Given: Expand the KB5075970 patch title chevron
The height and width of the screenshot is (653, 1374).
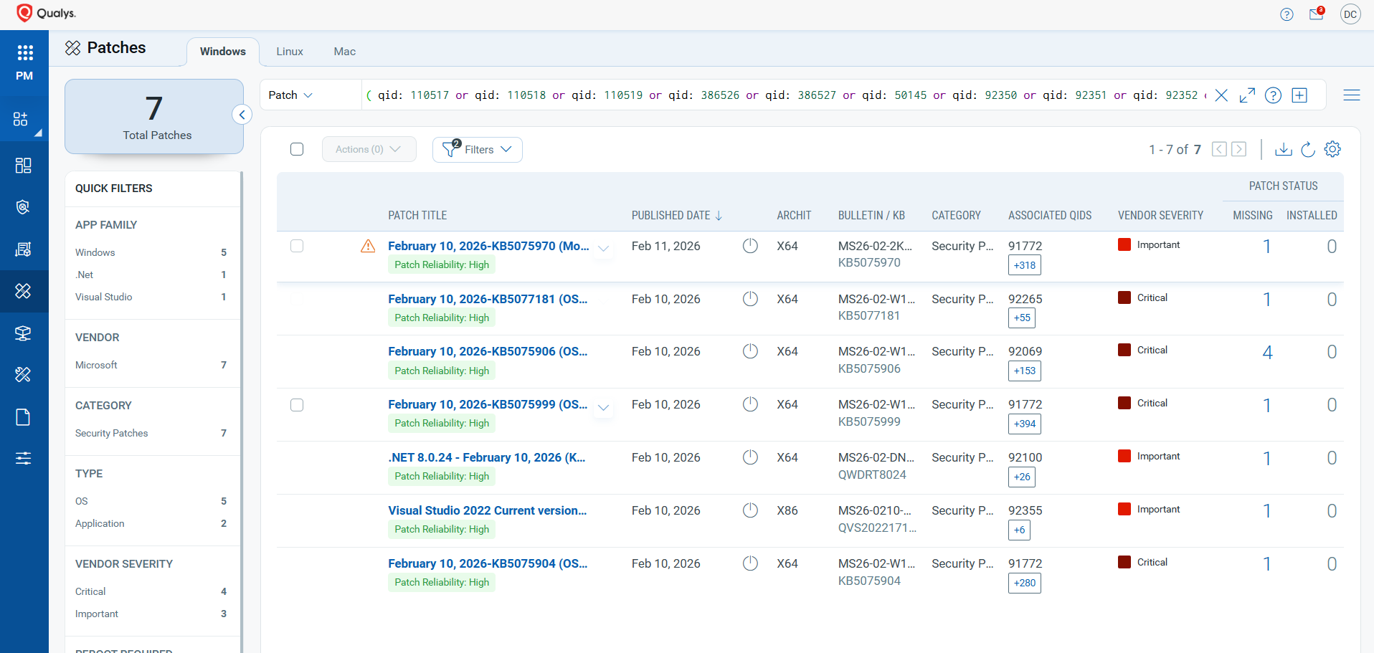Looking at the screenshot, I should point(604,248).
